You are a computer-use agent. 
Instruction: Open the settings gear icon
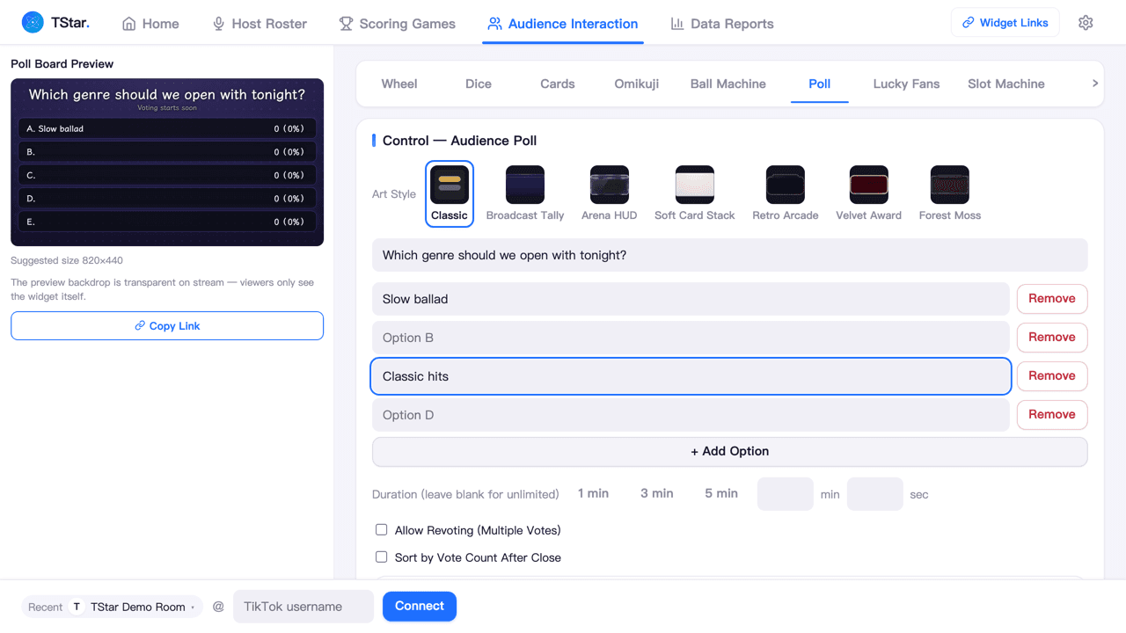pos(1086,23)
